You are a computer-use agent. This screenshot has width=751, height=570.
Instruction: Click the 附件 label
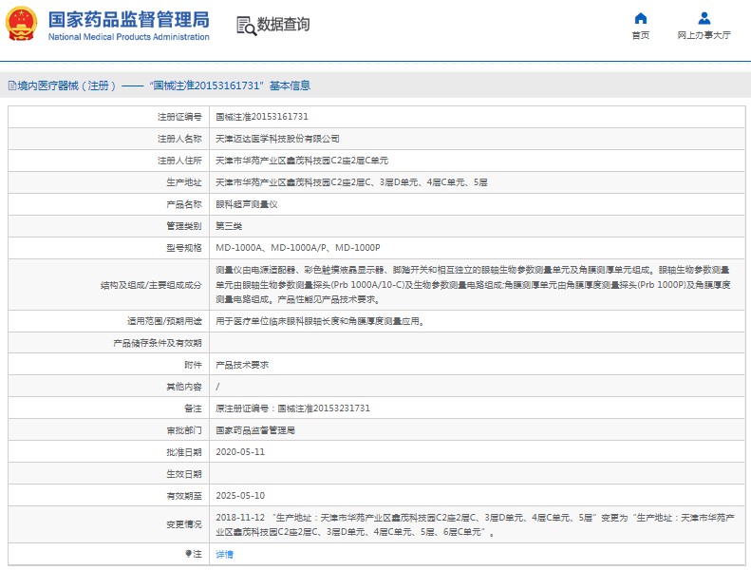pos(193,365)
